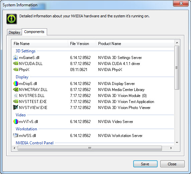Select the NVSTRES.DLL file name
The width and height of the screenshot is (191, 174).
tap(32, 96)
